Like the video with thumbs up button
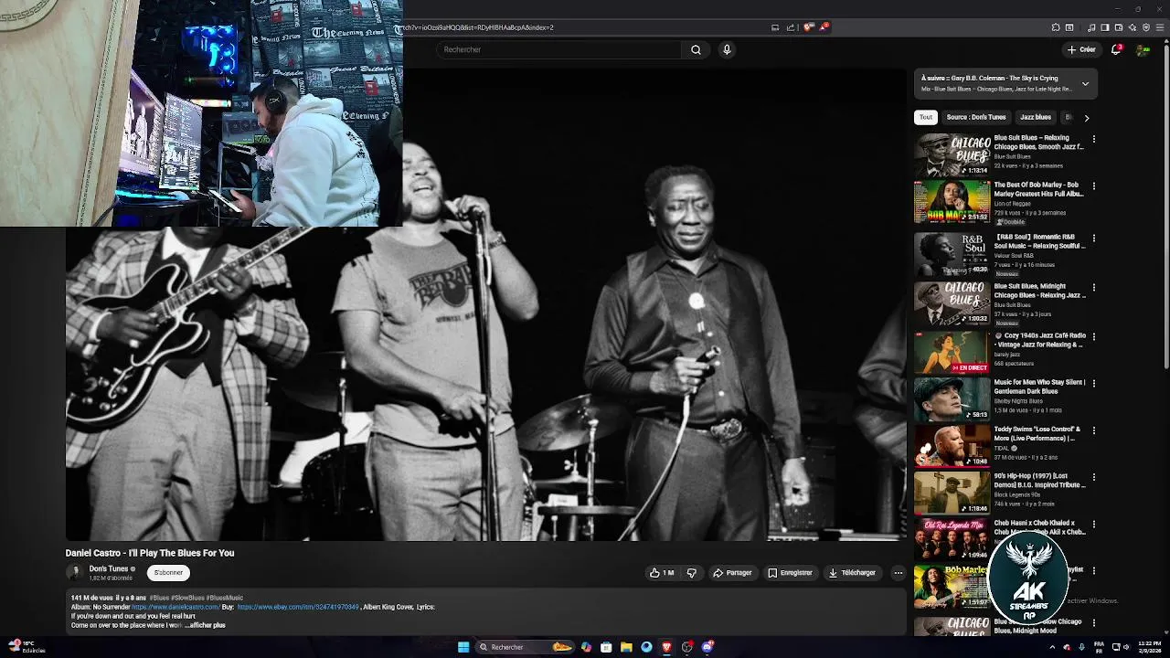1170x658 pixels. coord(662,573)
